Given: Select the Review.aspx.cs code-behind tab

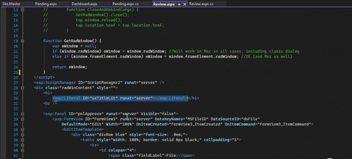Looking at the screenshot, I should [201, 4].
